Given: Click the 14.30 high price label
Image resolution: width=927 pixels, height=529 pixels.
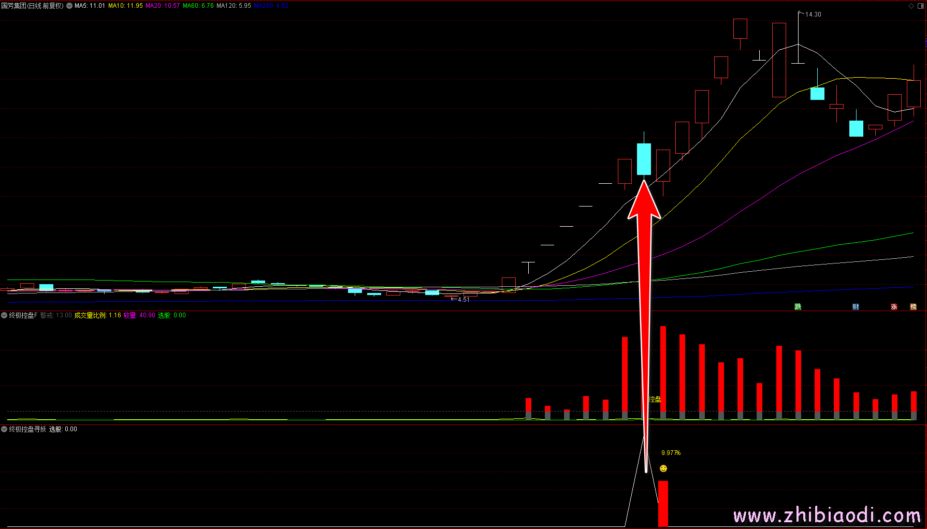Looking at the screenshot, I should click(x=813, y=14).
